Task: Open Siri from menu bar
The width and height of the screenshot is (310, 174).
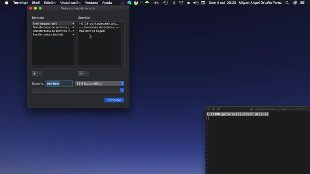Action: pyautogui.click(x=295, y=3)
